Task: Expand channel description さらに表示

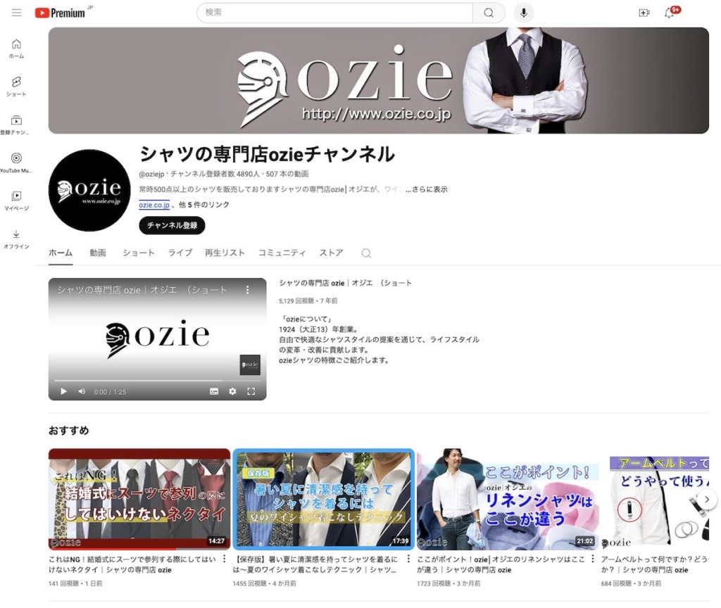Action: tap(426, 189)
